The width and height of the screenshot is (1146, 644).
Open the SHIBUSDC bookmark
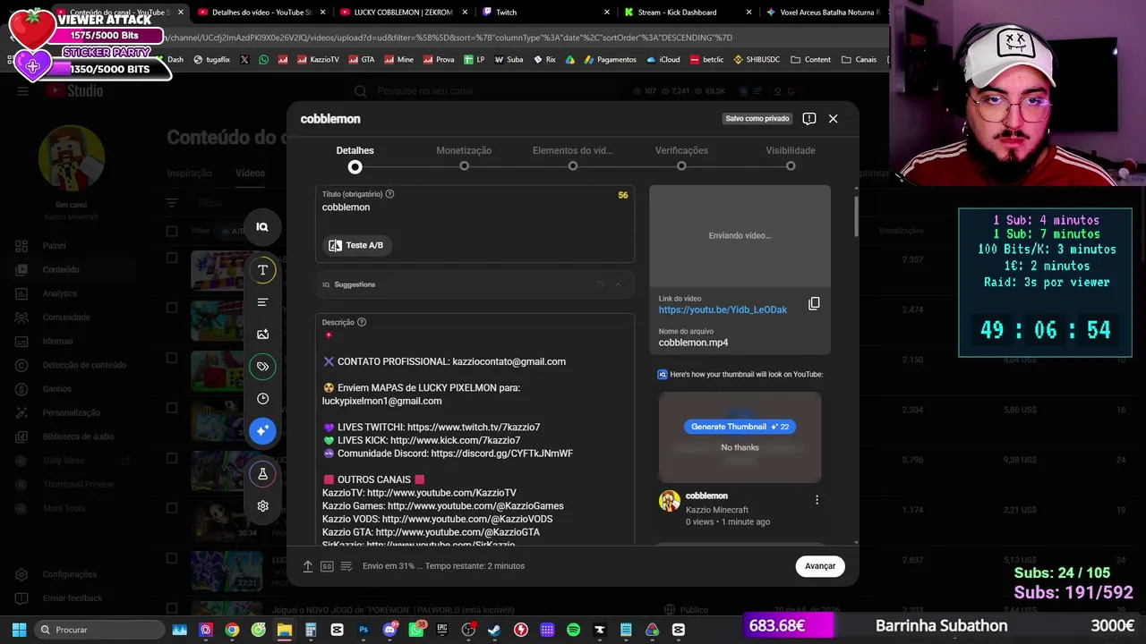coord(757,60)
